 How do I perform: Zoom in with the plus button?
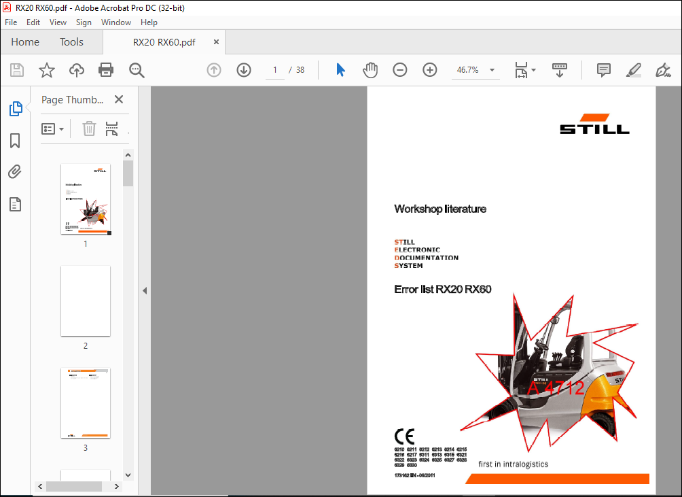click(x=430, y=70)
